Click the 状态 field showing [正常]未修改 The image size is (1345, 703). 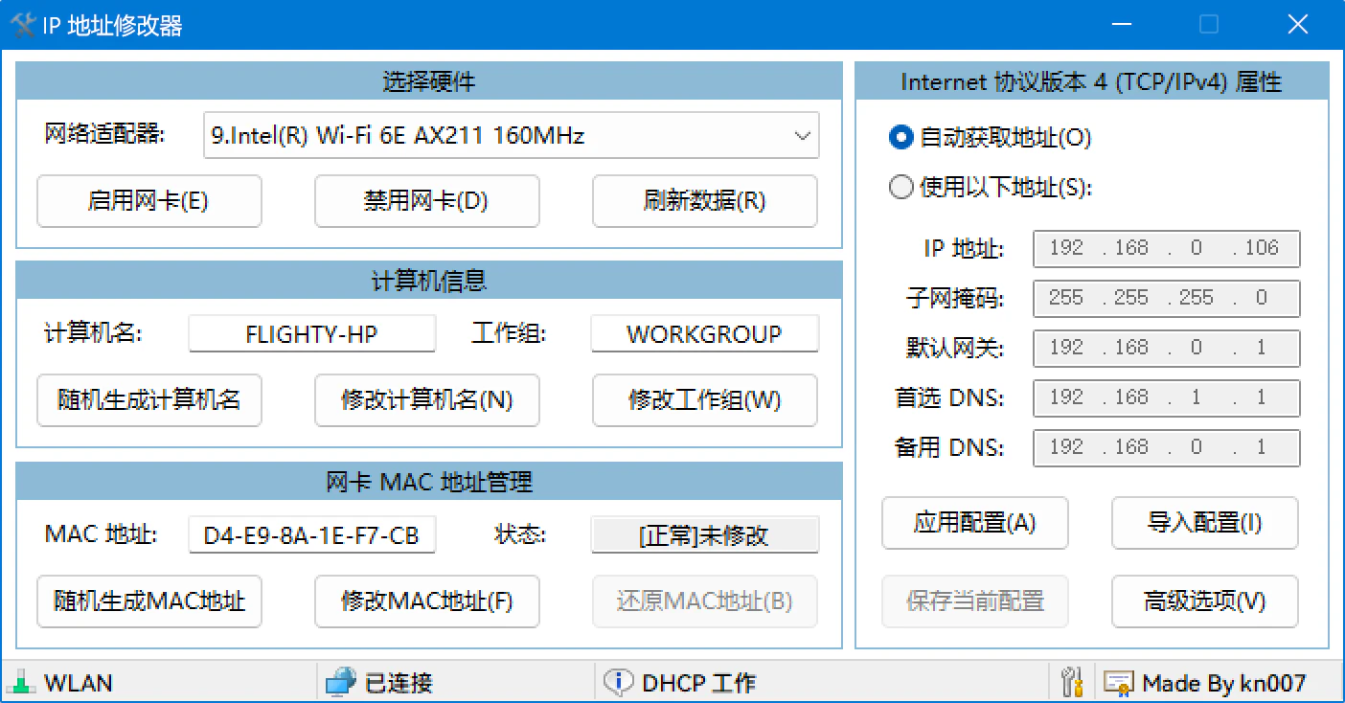[705, 535]
